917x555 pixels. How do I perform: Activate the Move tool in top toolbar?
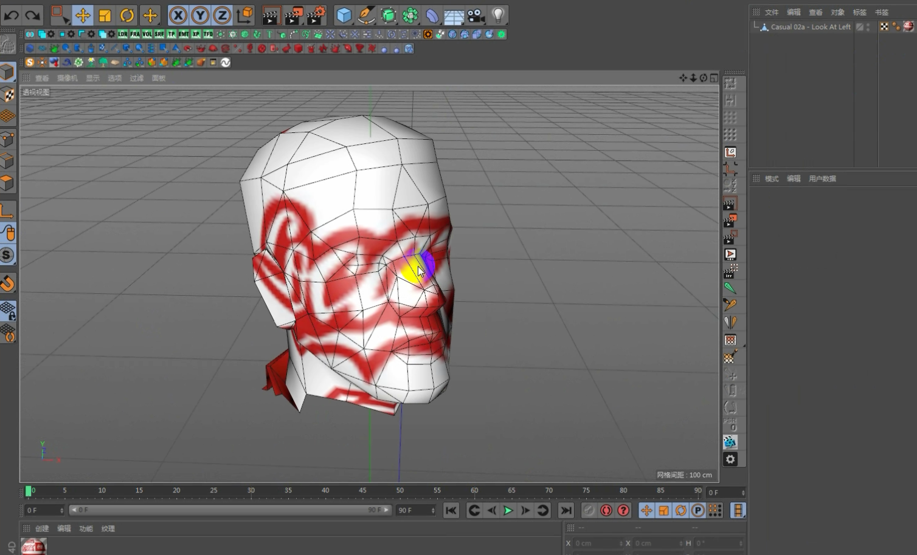(83, 15)
